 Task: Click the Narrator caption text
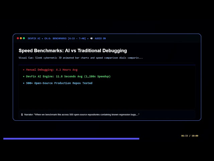coord(82,115)
